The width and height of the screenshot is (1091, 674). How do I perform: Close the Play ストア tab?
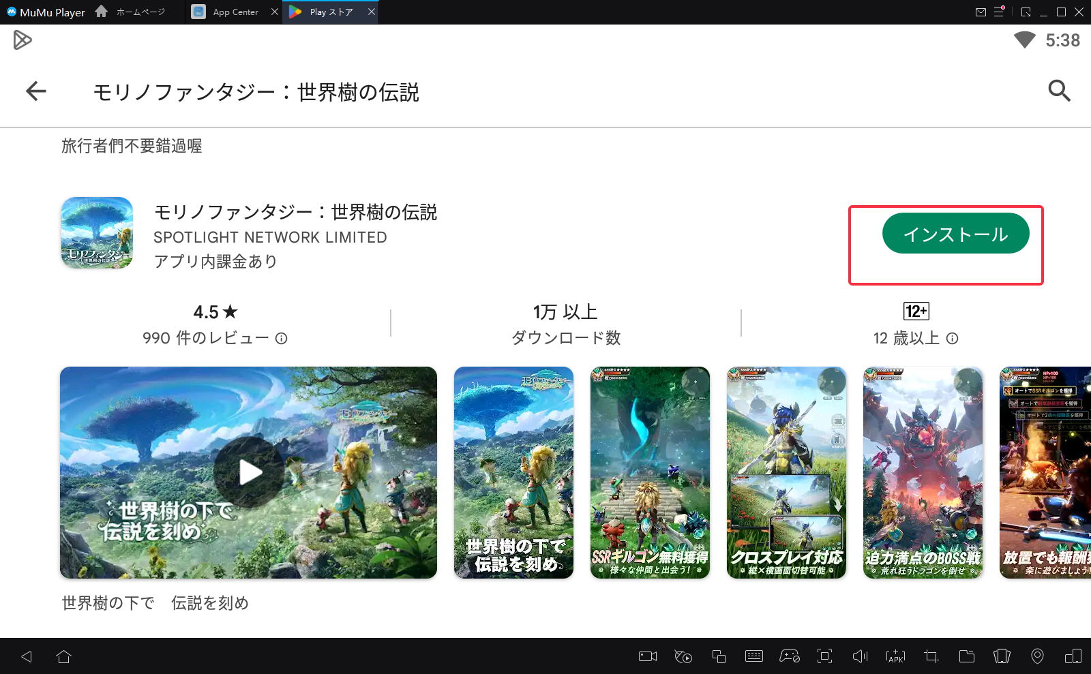372,12
